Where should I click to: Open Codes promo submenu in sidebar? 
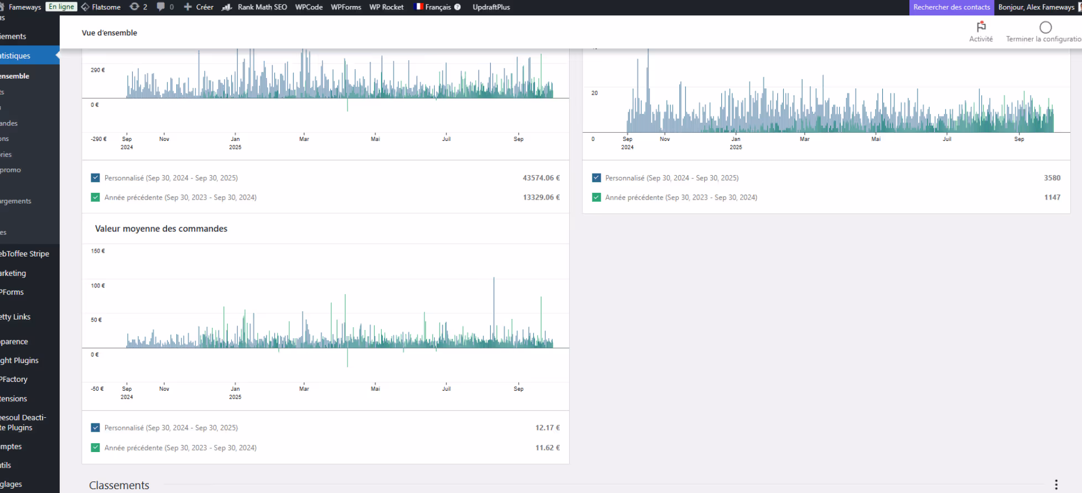11,170
